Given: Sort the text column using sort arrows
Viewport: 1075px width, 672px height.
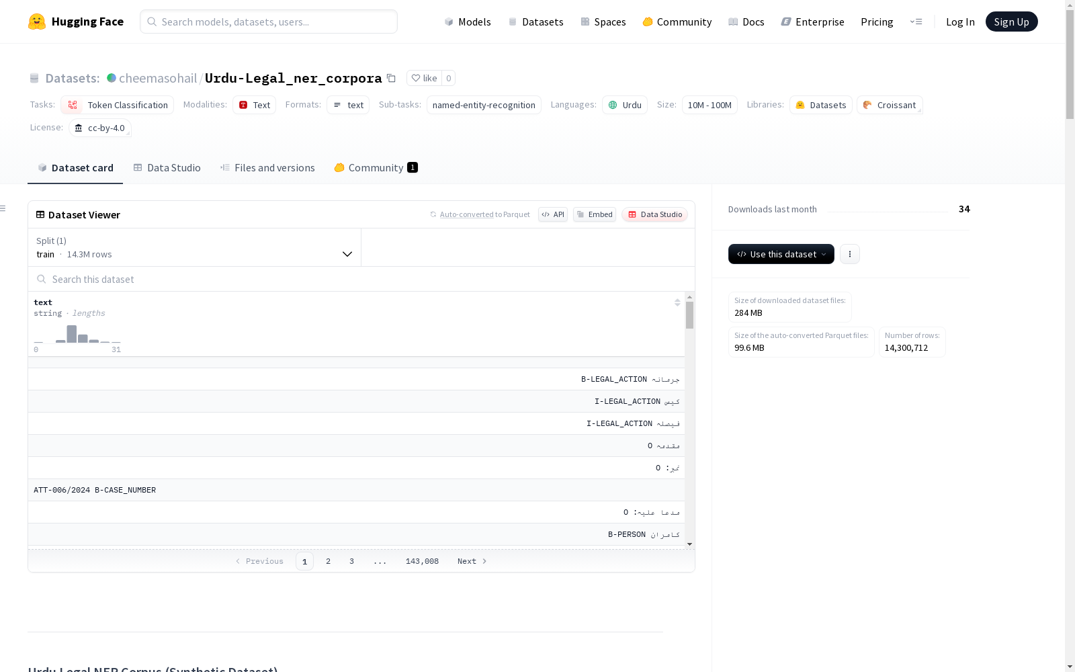Looking at the screenshot, I should point(677,302).
